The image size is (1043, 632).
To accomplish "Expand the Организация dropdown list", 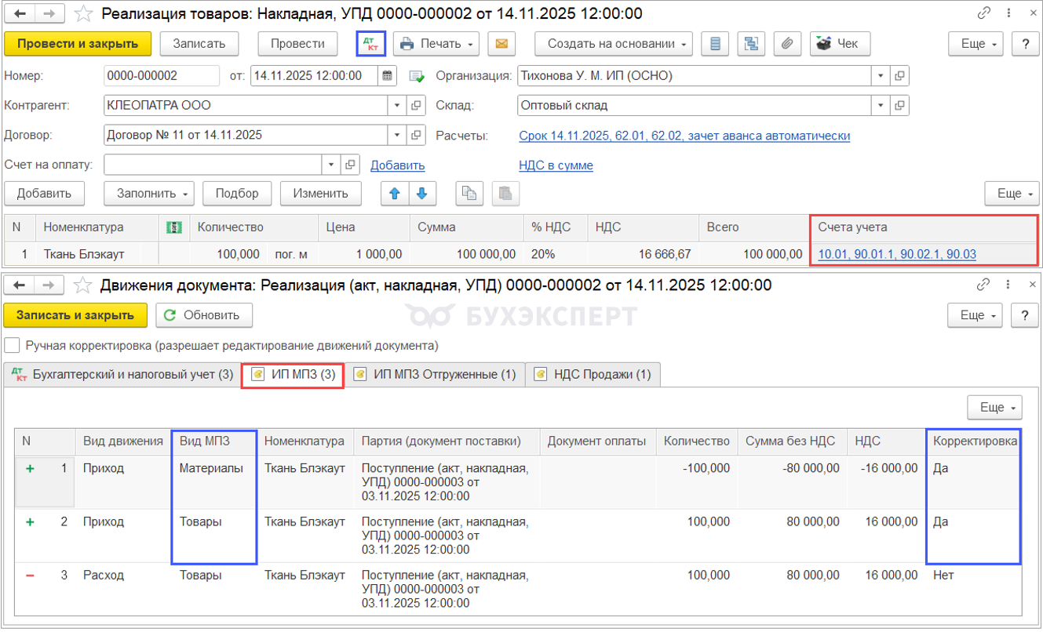I will click(x=881, y=76).
